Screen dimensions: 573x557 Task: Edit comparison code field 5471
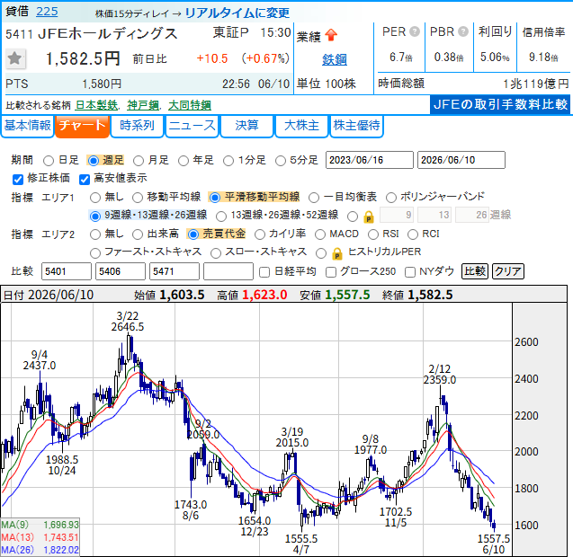pyautogui.click(x=175, y=271)
